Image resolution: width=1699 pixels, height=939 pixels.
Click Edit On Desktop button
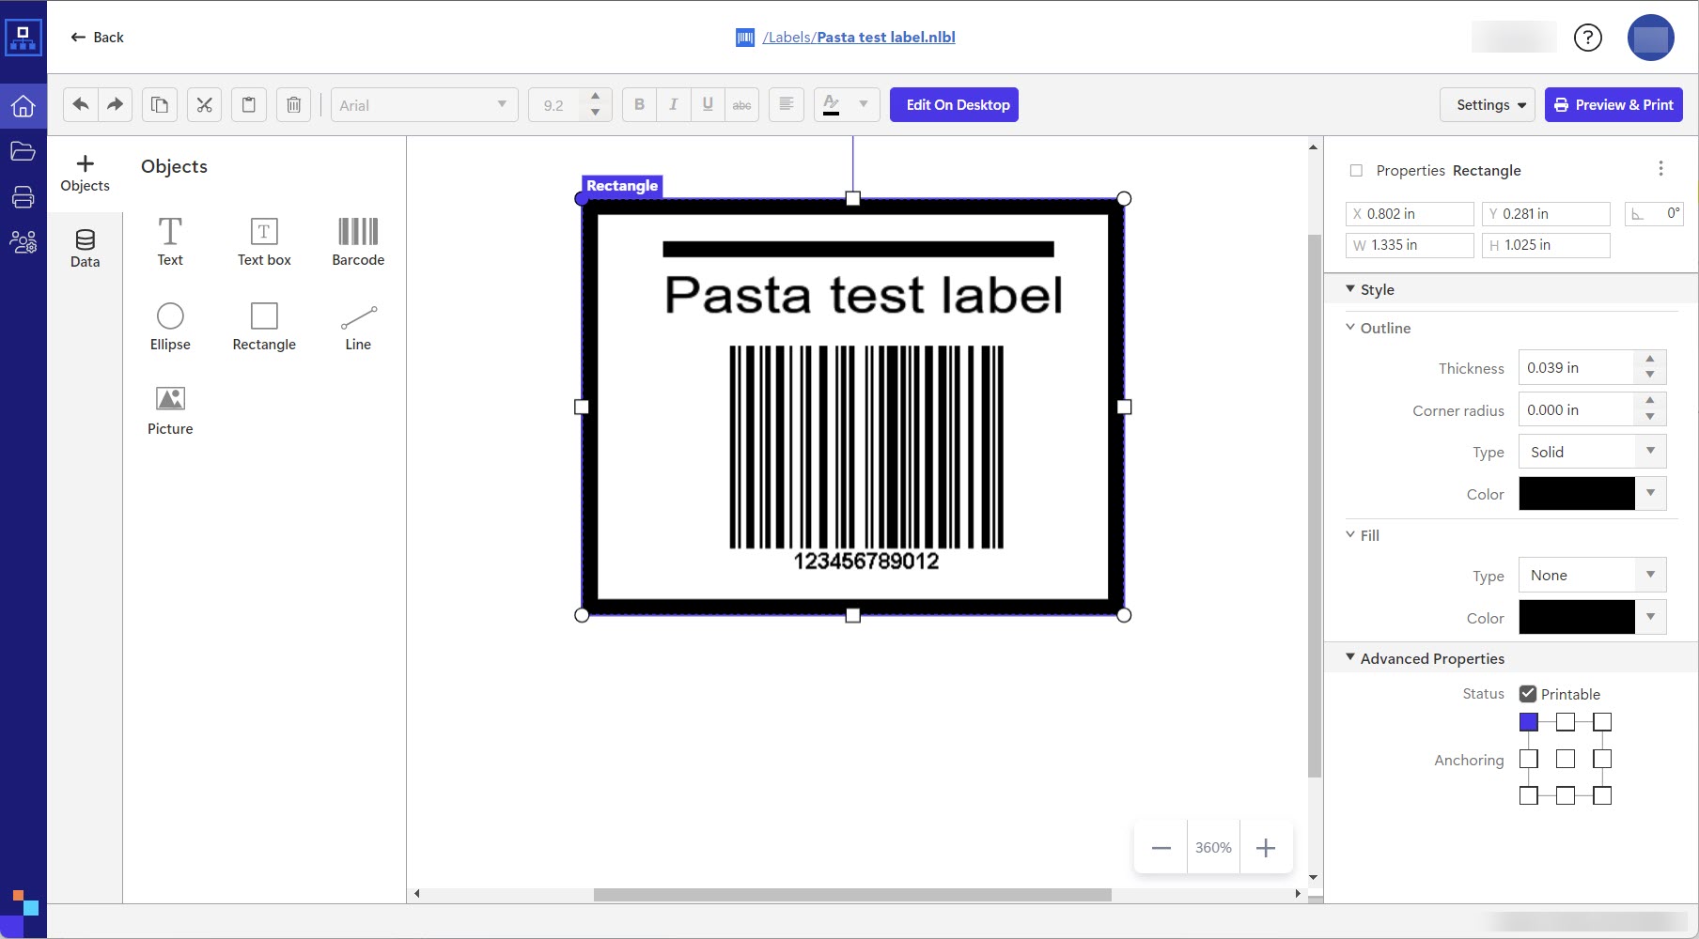(954, 105)
